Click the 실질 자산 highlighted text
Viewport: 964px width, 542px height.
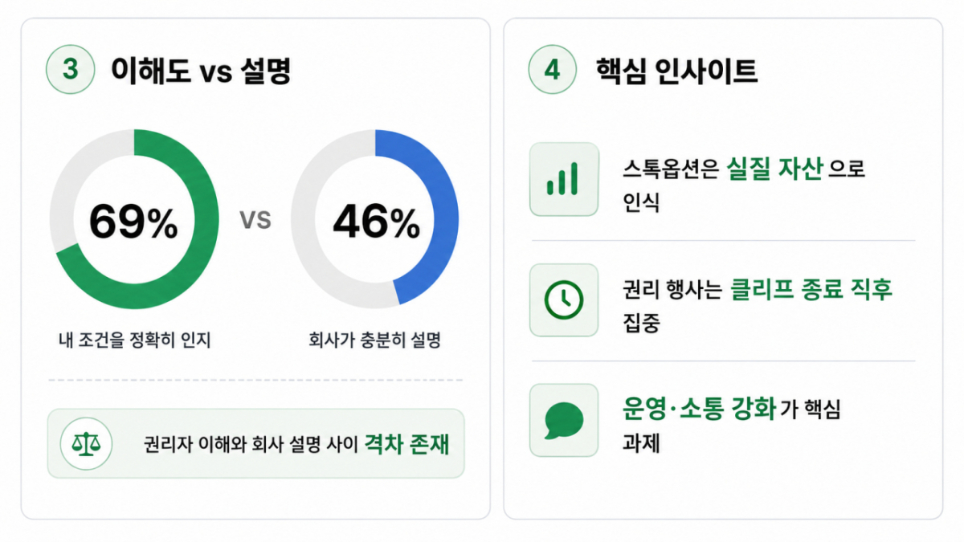[774, 169]
